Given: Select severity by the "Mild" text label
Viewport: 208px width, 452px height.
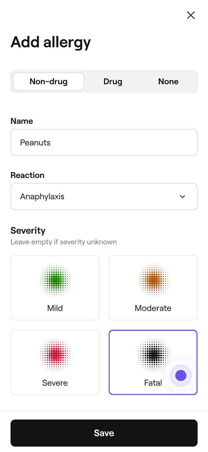Looking at the screenshot, I should [x=55, y=308].
